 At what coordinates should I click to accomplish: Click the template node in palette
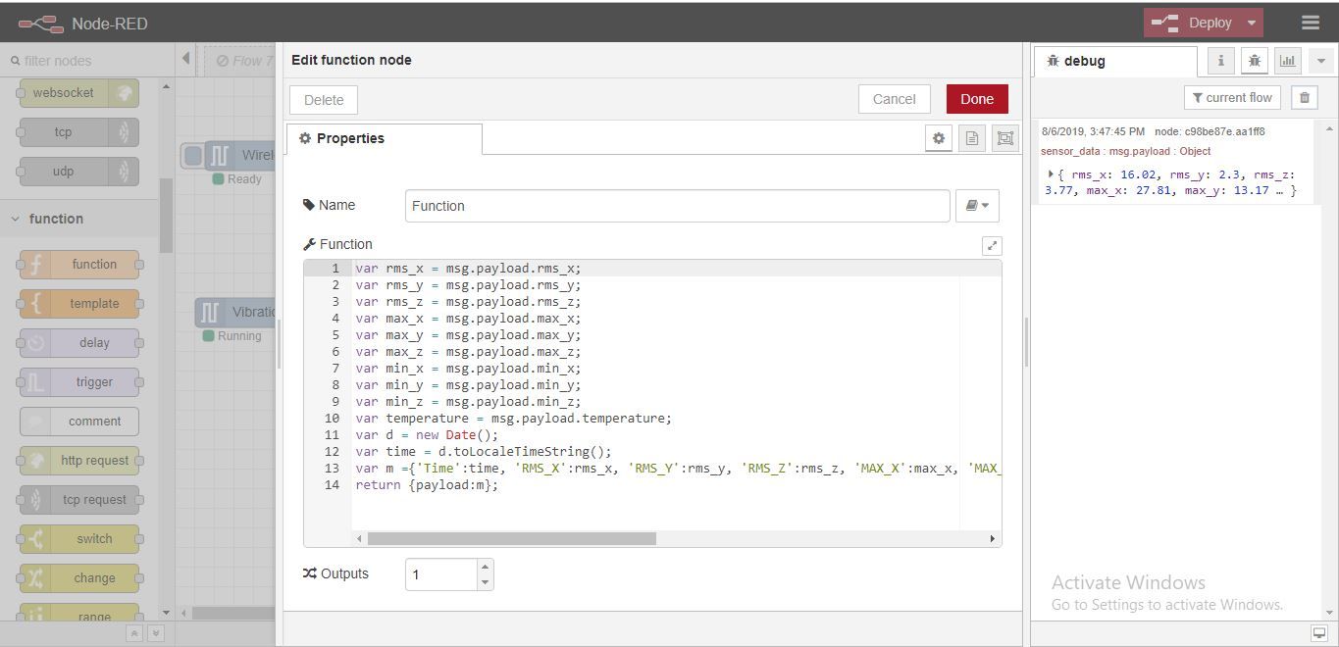click(79, 304)
